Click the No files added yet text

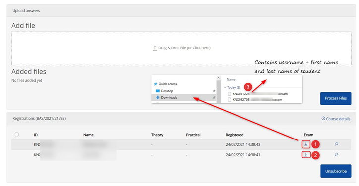(x=27, y=80)
